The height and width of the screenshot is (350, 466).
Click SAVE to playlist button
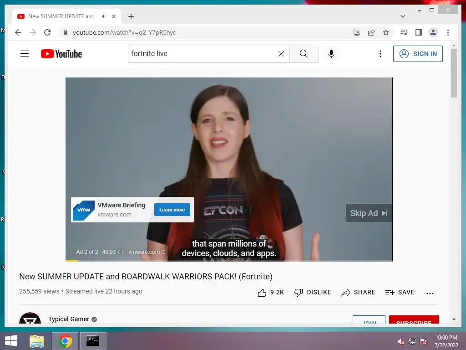(x=400, y=292)
